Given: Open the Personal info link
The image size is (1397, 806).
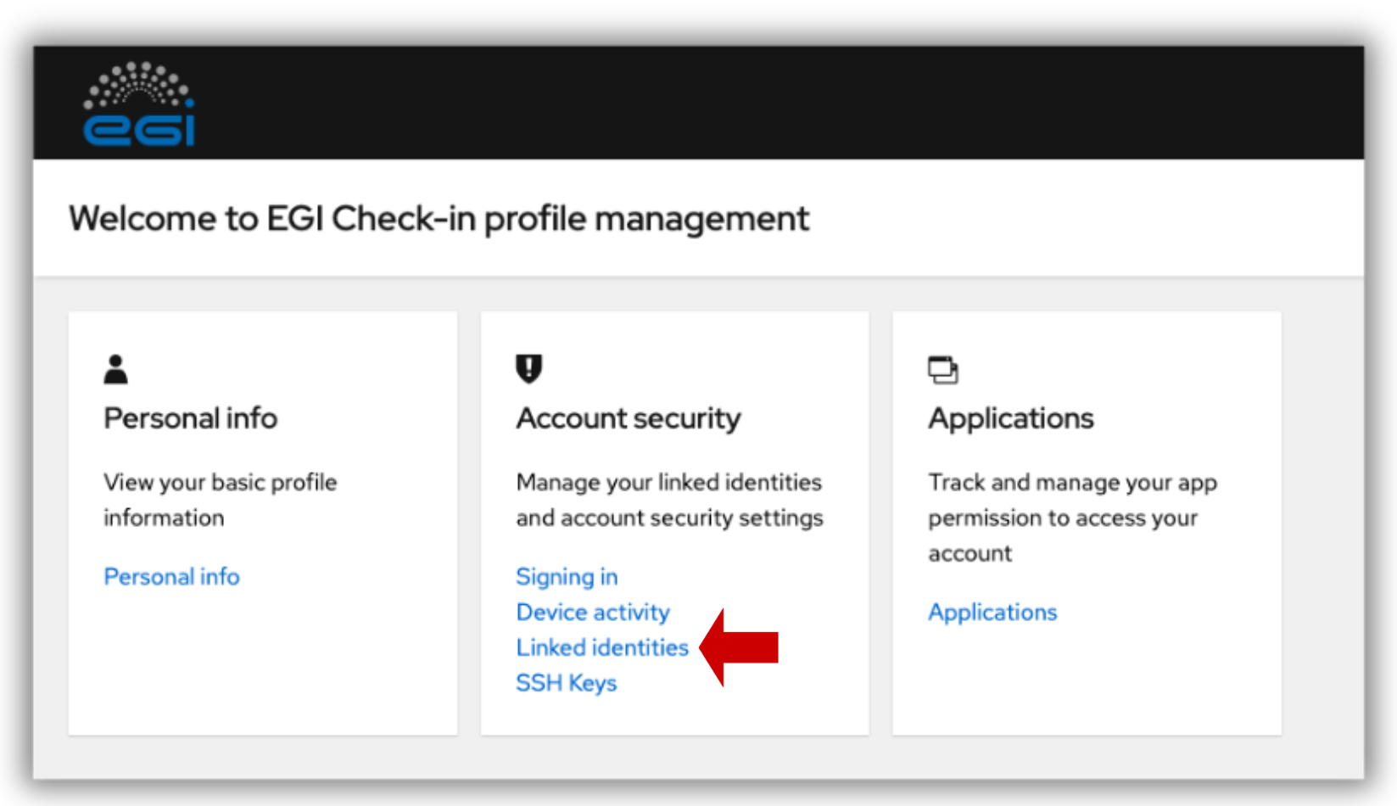Looking at the screenshot, I should tap(171, 577).
